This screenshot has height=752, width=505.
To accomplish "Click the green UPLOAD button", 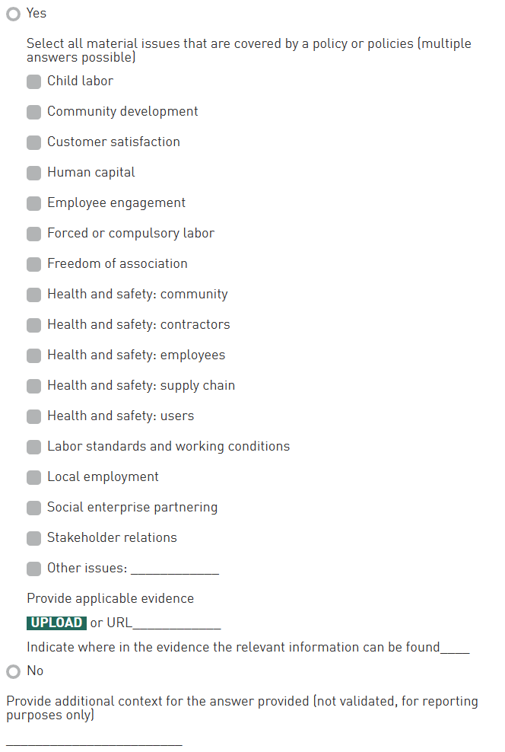I will click(x=56, y=623).
